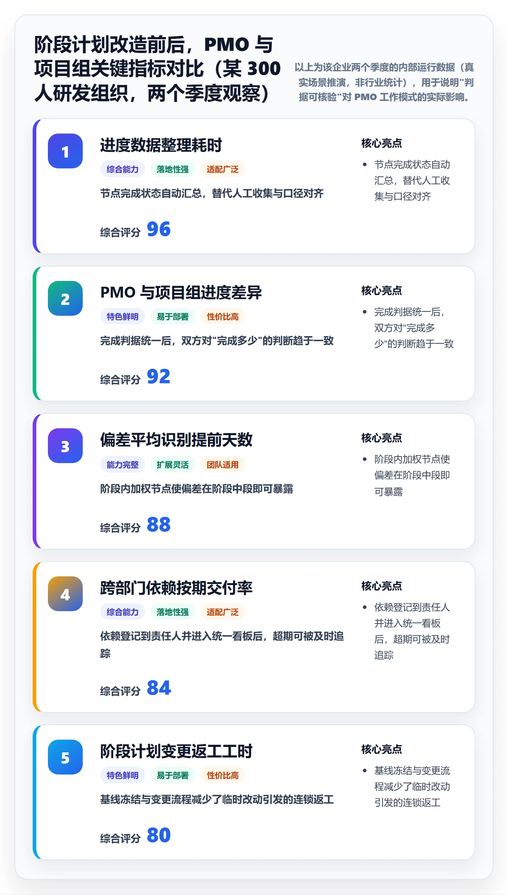Click the score value 80
508x895 pixels.
tap(159, 835)
